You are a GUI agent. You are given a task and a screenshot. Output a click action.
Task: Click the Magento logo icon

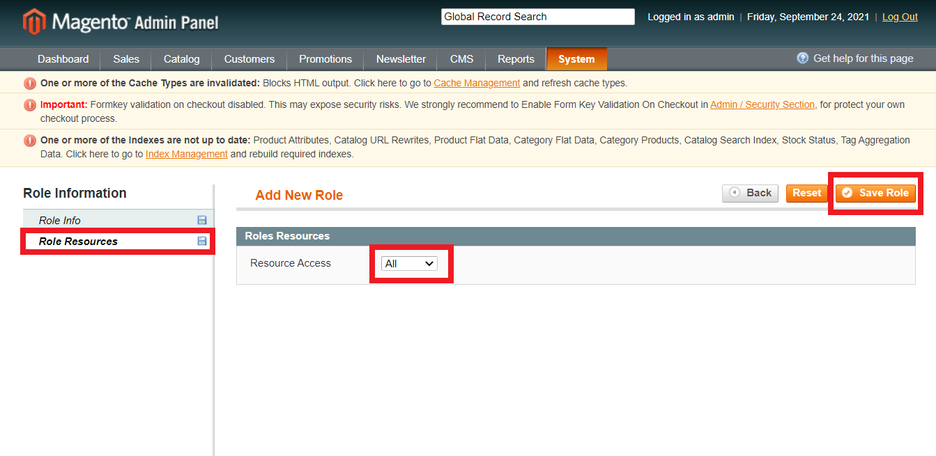(33, 22)
